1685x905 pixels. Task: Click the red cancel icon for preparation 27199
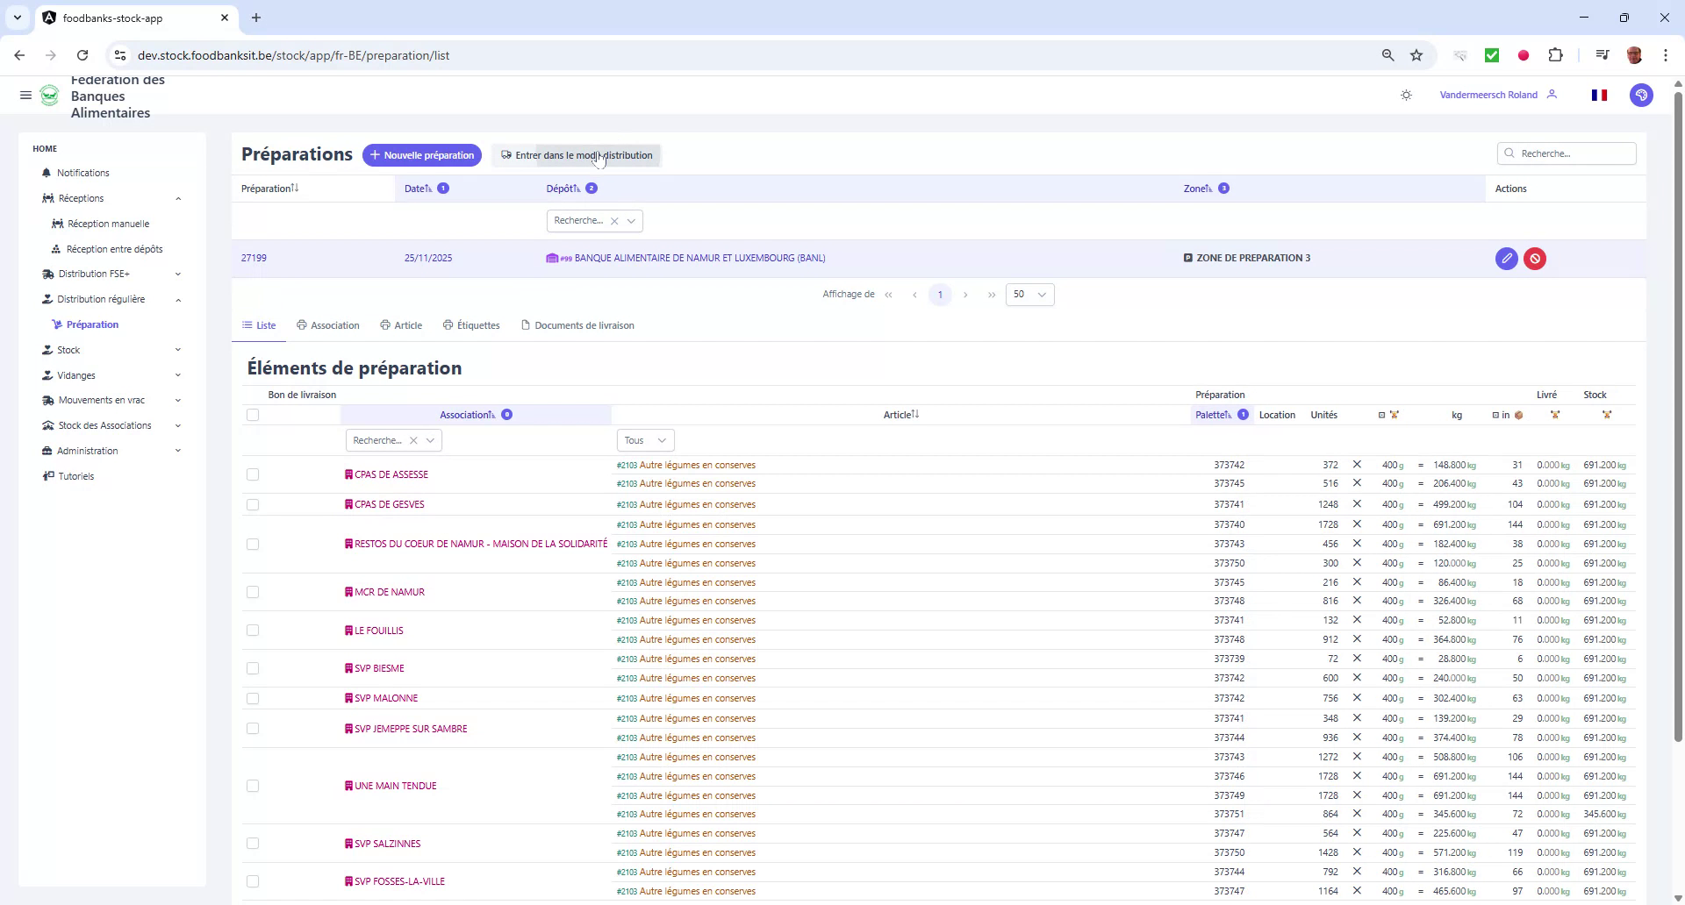(x=1535, y=258)
